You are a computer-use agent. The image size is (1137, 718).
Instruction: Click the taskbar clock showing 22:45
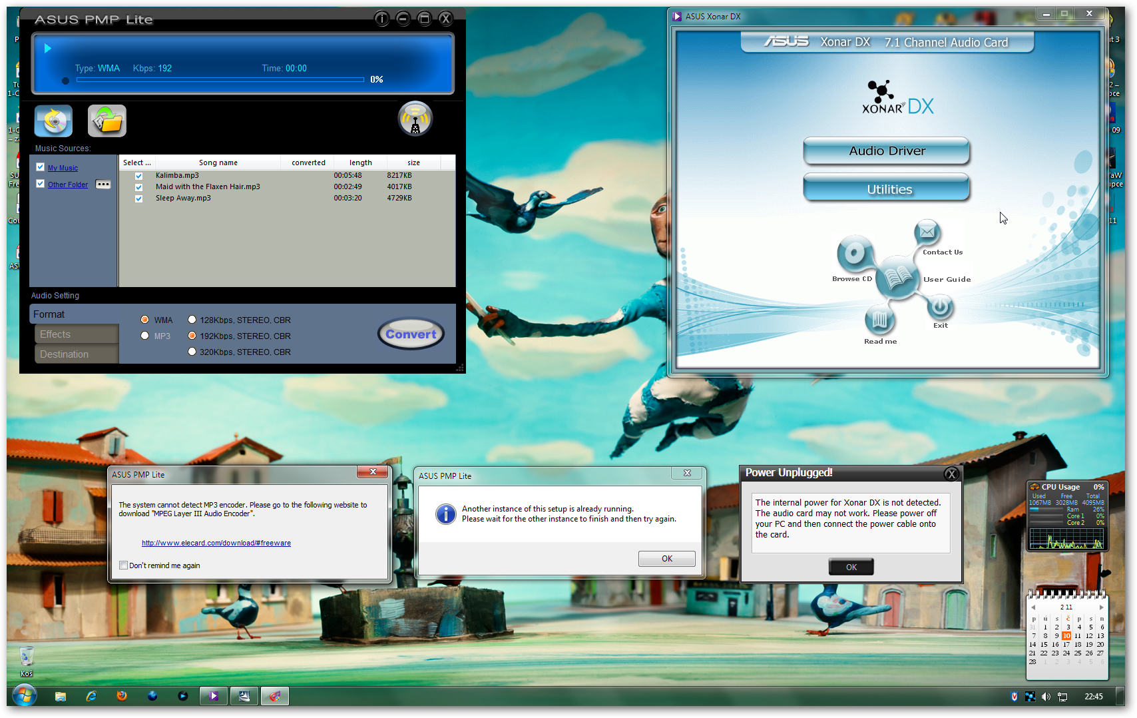click(x=1094, y=697)
